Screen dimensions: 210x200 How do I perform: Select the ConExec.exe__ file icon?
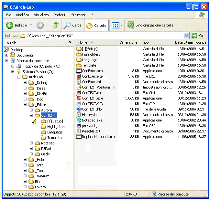(79, 76)
